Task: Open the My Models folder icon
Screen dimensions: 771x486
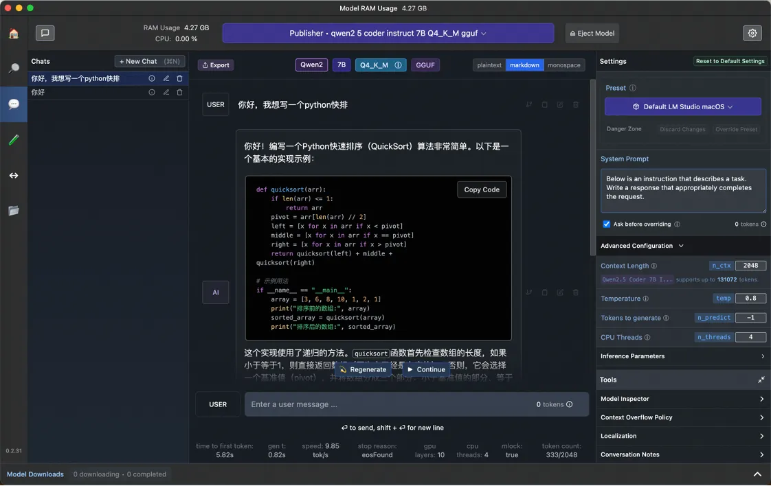Action: [x=14, y=211]
